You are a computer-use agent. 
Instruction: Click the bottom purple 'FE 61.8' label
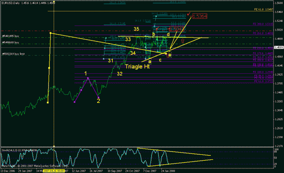pos(264,81)
